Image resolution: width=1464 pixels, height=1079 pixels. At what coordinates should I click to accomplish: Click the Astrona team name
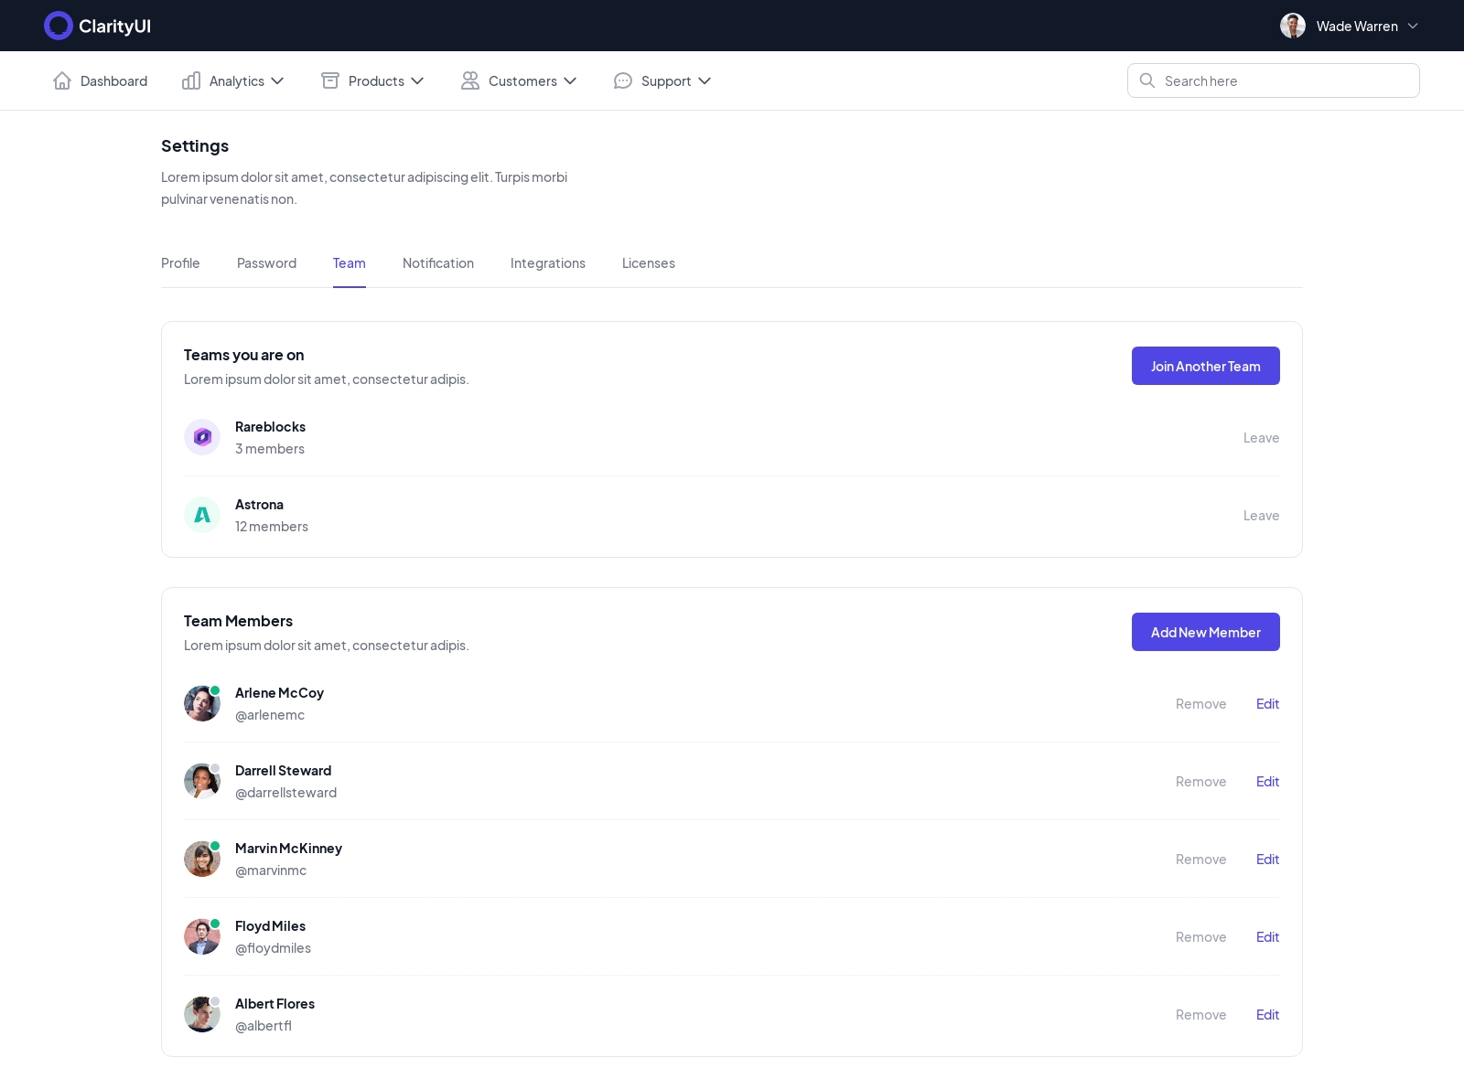coord(259,505)
